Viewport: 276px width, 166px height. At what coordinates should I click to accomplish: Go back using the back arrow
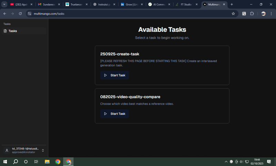(5, 13)
